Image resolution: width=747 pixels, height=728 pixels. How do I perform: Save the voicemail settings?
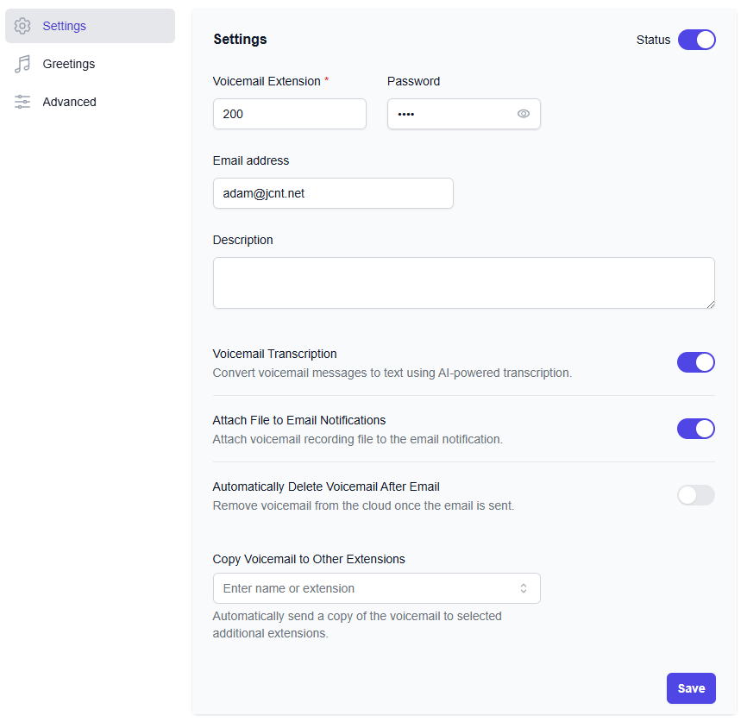click(x=691, y=688)
